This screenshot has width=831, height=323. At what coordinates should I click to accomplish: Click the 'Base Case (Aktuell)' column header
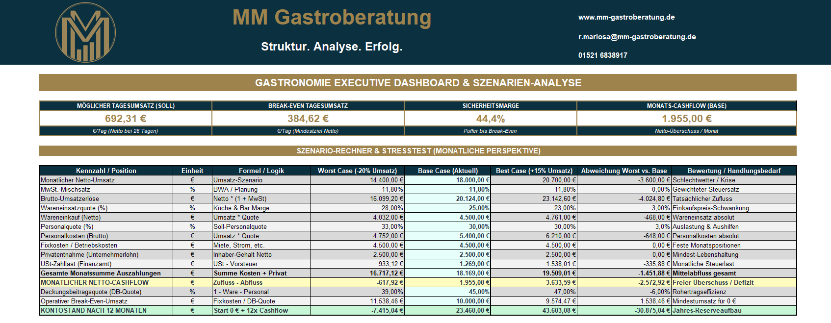pyautogui.click(x=448, y=171)
